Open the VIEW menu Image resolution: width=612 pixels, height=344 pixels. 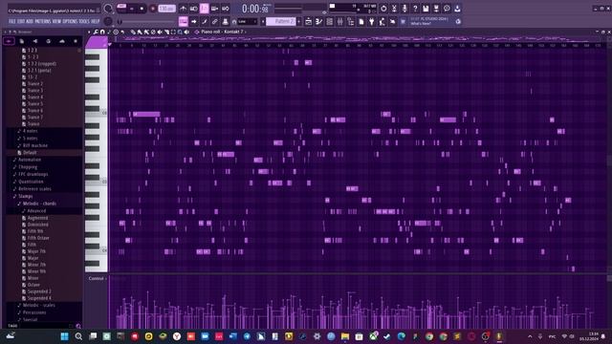coord(57,21)
